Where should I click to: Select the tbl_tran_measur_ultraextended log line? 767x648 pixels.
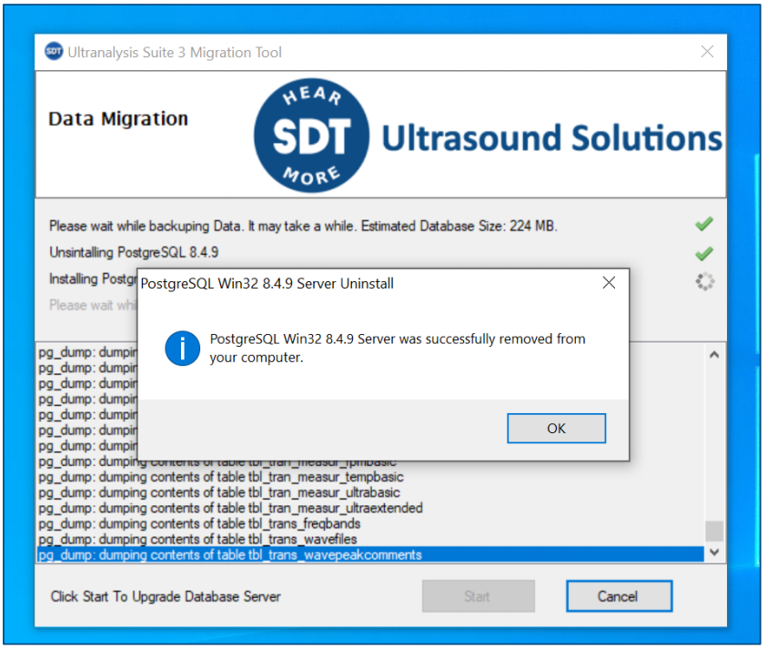pos(230,508)
